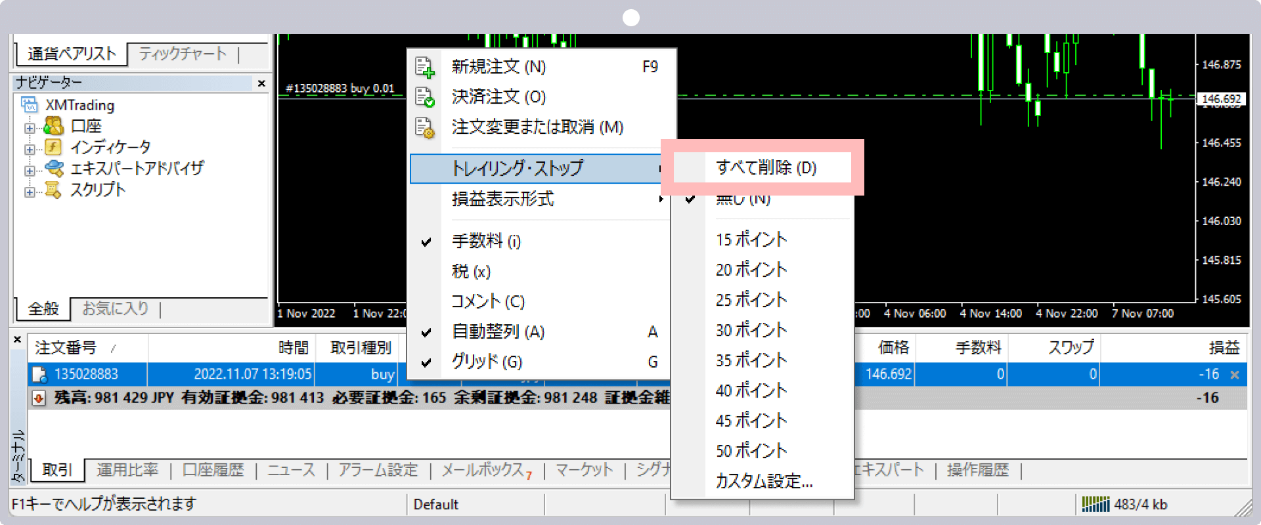The image size is (1261, 525).
Task: Select すべて削除 (D) in trailing stop submenu
Action: pyautogui.click(x=763, y=167)
